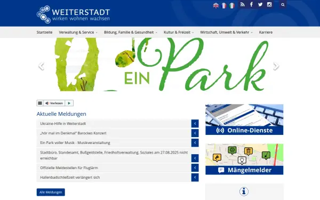
Task: Open the Twitter profile icon
Action: click(260, 4)
